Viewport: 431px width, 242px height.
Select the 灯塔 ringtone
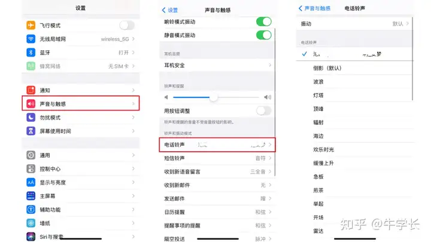click(x=354, y=95)
